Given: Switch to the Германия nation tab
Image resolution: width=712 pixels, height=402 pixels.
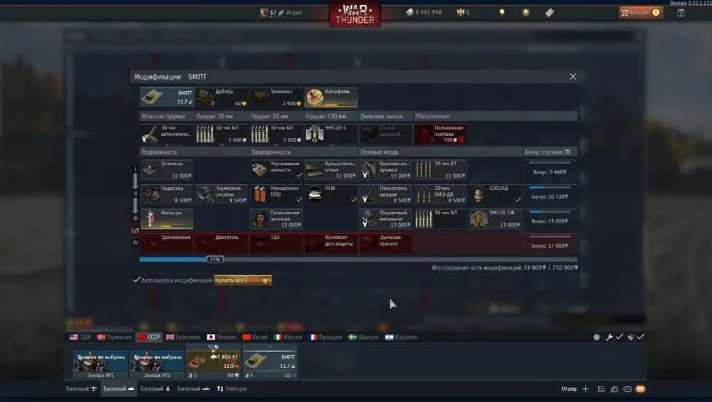Looking at the screenshot, I should tap(115, 337).
